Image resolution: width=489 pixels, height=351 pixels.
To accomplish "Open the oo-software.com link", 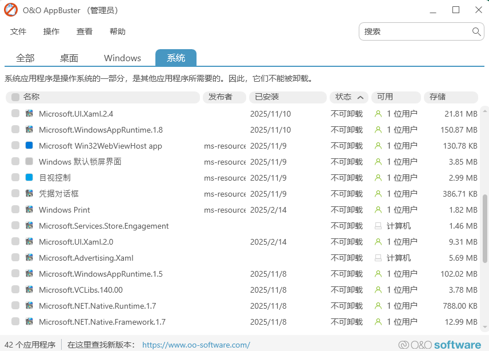I will pyautogui.click(x=196, y=344).
